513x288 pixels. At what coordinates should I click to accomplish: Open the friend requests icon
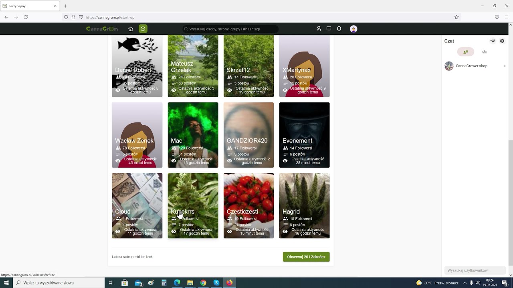(x=319, y=29)
